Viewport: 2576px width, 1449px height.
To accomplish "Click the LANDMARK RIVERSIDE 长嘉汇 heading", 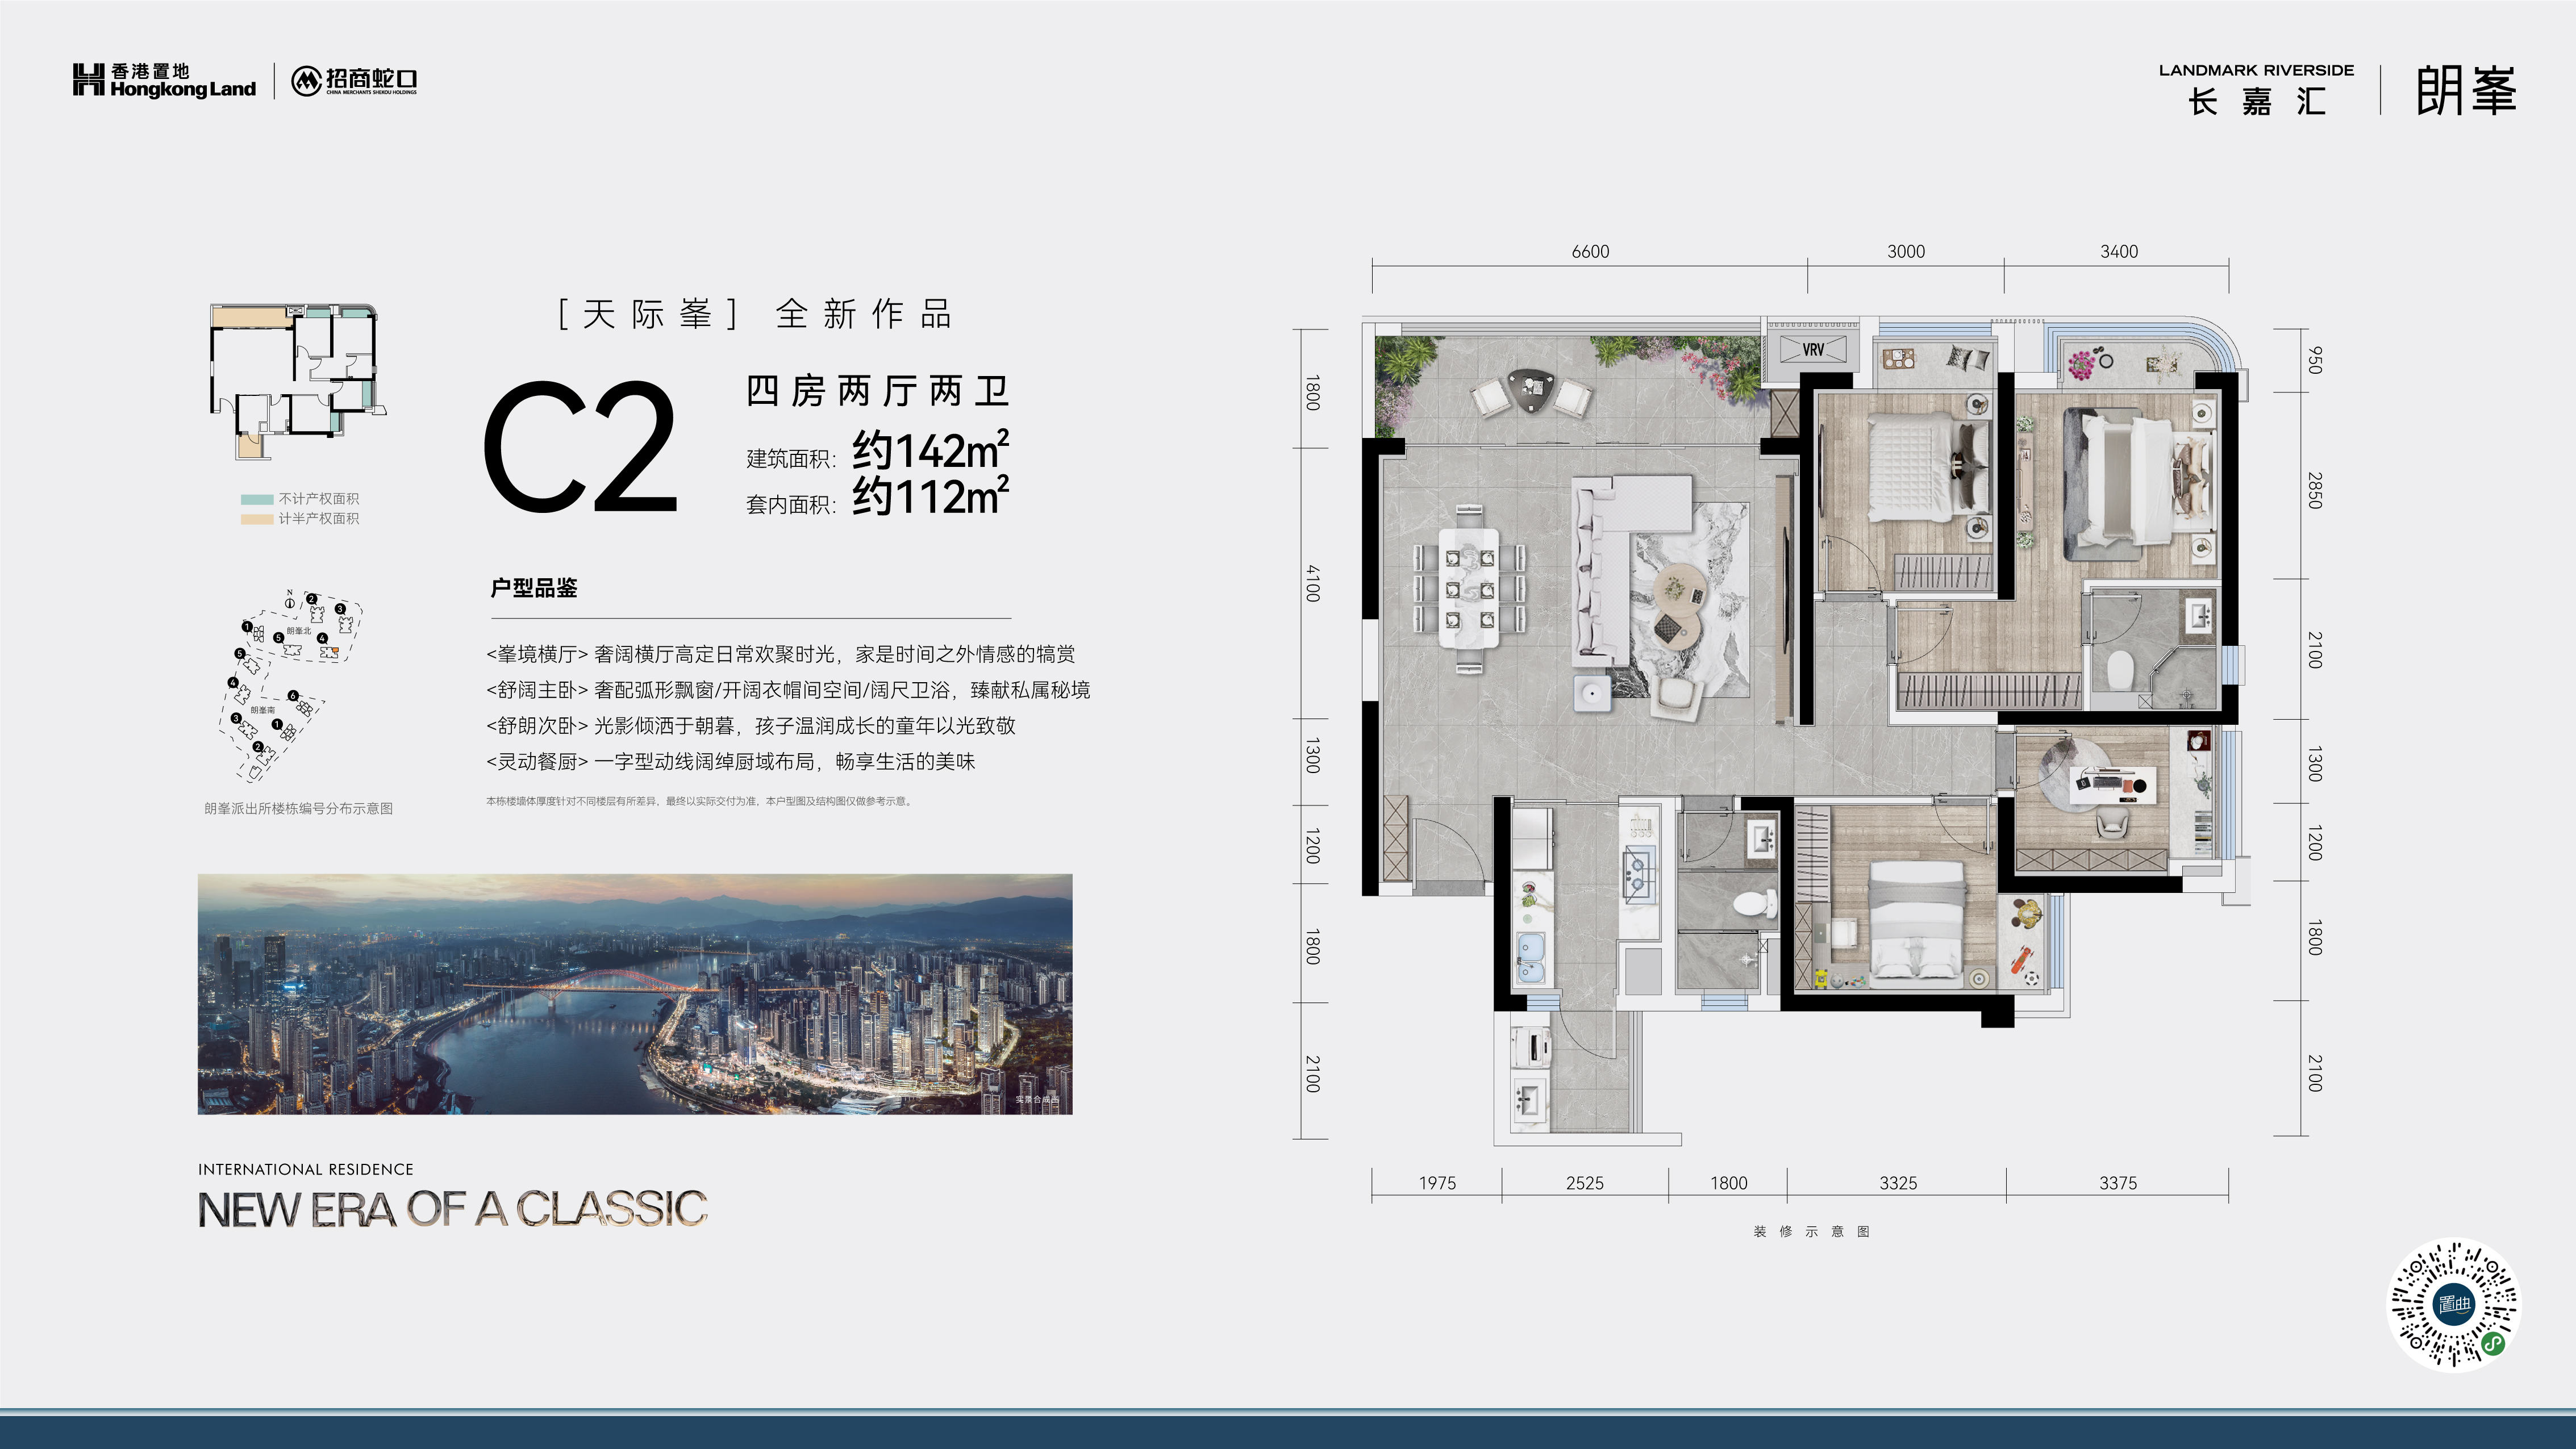I will 2256,90.
